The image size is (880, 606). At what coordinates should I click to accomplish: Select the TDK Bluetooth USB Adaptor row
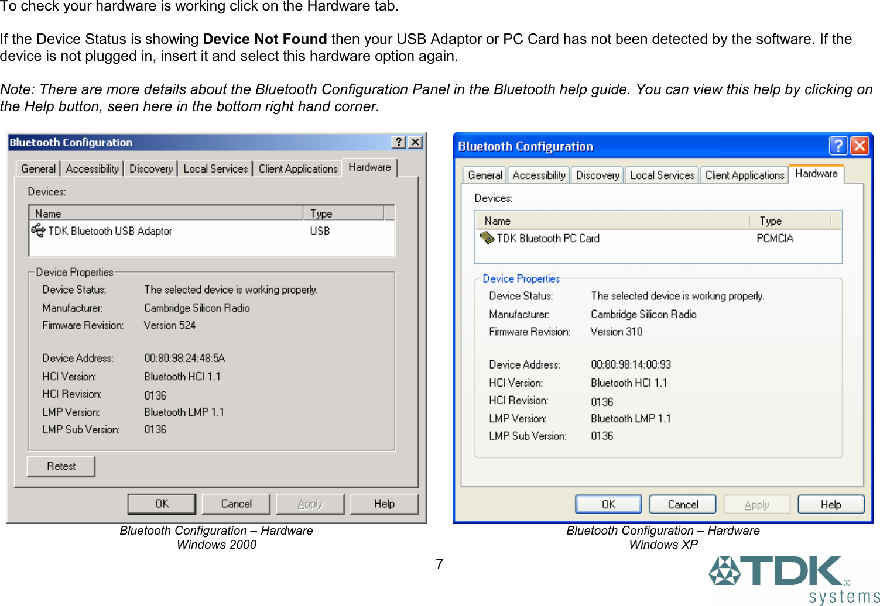(x=212, y=231)
